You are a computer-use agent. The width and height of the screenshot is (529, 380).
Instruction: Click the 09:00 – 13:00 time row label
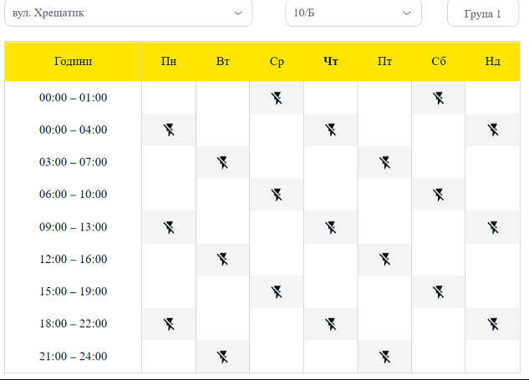[x=74, y=226]
